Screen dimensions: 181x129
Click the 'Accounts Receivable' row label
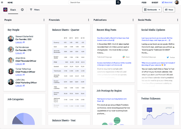click(57, 51)
